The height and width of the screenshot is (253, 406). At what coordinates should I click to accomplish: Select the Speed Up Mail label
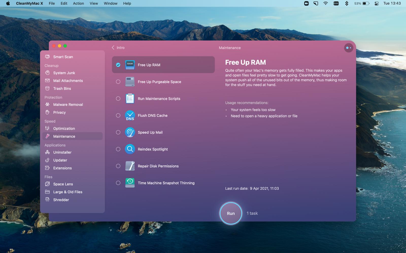(x=150, y=132)
